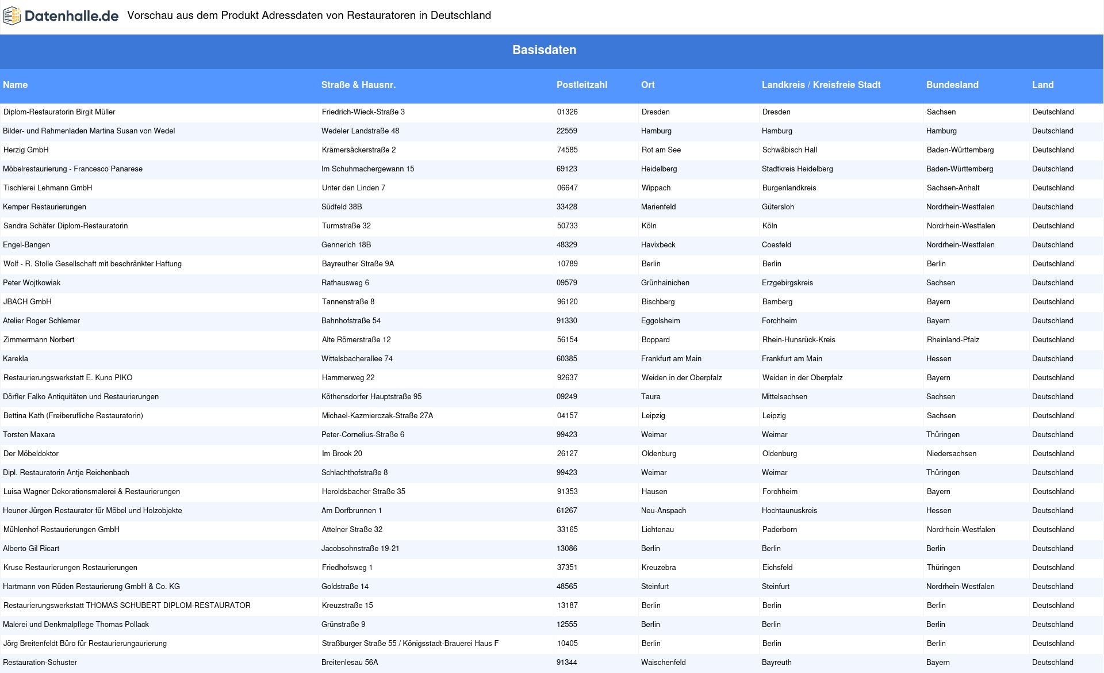Click the Landkreis / Kreisfreie Stadt header
Screen dimensions: 1104x673
(x=821, y=85)
